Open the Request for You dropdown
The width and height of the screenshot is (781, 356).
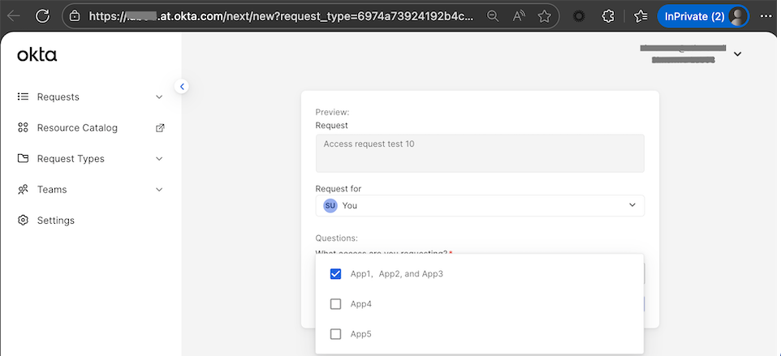click(x=480, y=205)
